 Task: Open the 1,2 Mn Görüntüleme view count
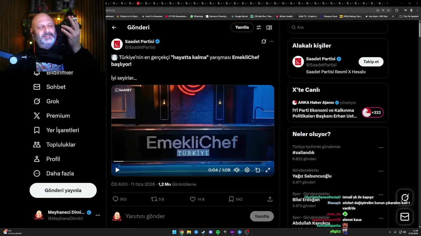click(x=177, y=184)
